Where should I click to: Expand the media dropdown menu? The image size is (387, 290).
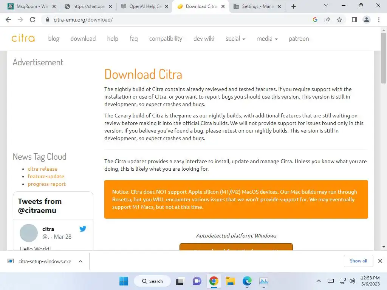coord(267,39)
